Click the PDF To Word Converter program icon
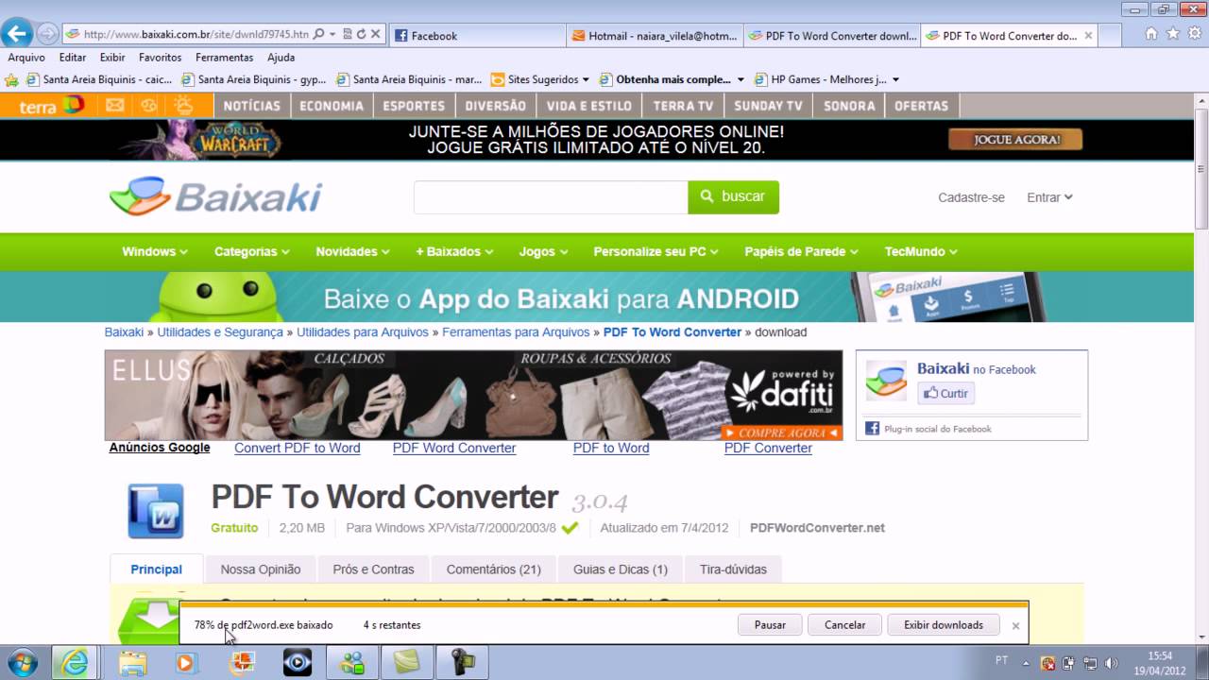Screen dimensions: 1209x680 coord(155,511)
